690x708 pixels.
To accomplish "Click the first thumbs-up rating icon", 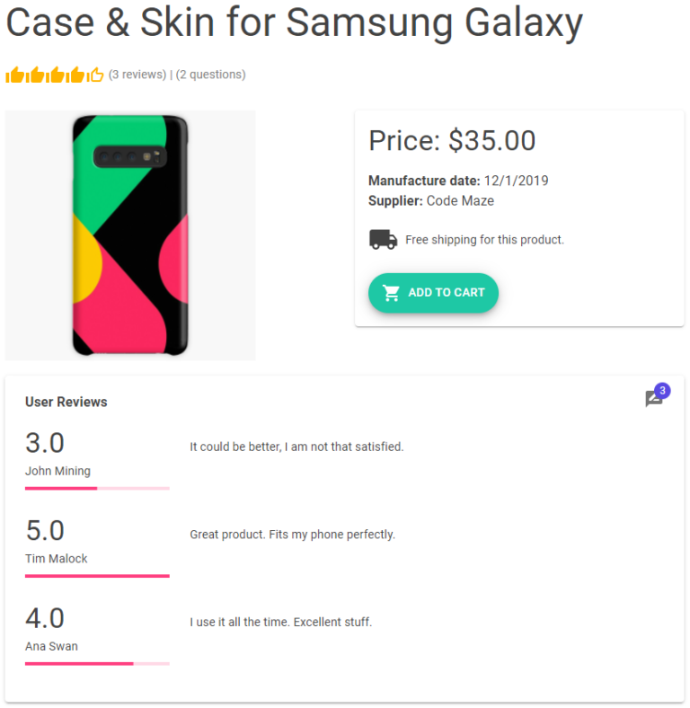I will click(x=14, y=75).
